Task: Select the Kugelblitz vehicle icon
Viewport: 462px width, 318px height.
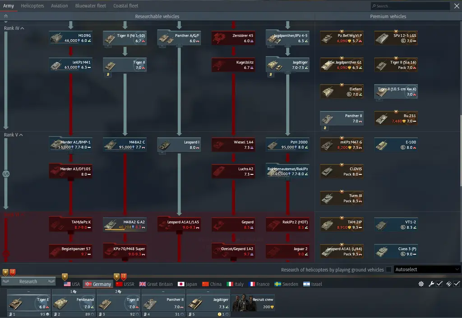Action: point(233,64)
